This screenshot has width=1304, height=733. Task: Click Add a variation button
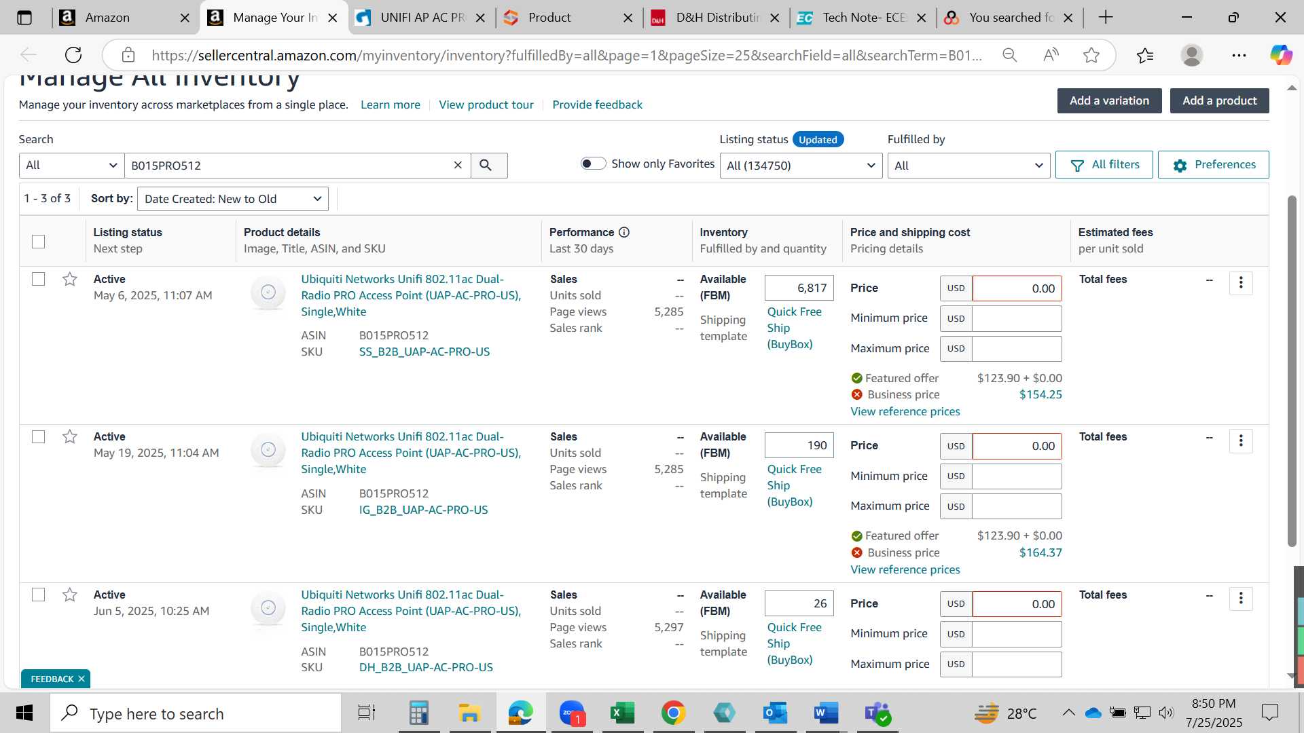[x=1109, y=100]
